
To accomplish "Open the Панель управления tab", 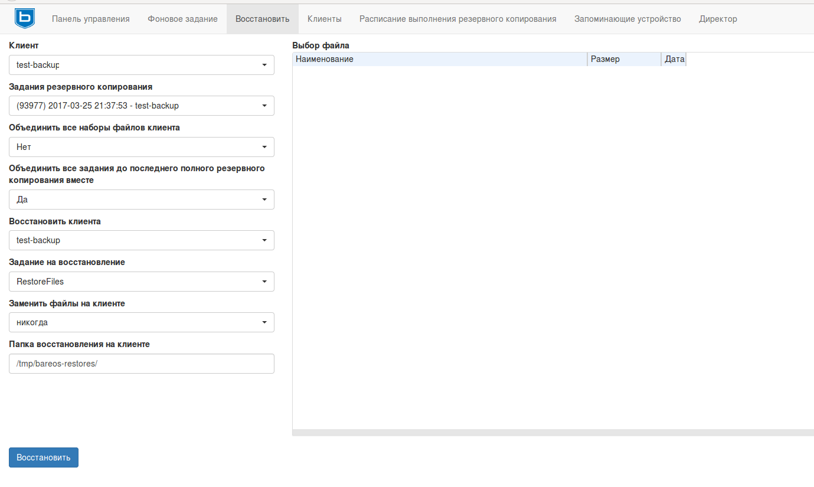I will [x=90, y=19].
